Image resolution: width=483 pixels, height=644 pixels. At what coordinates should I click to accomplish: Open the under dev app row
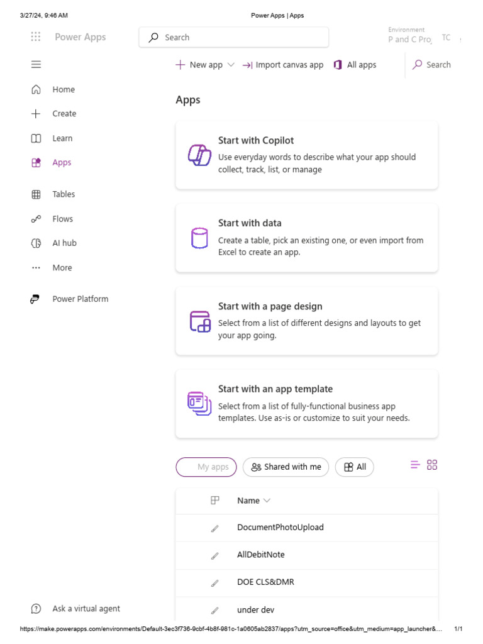coord(307,610)
